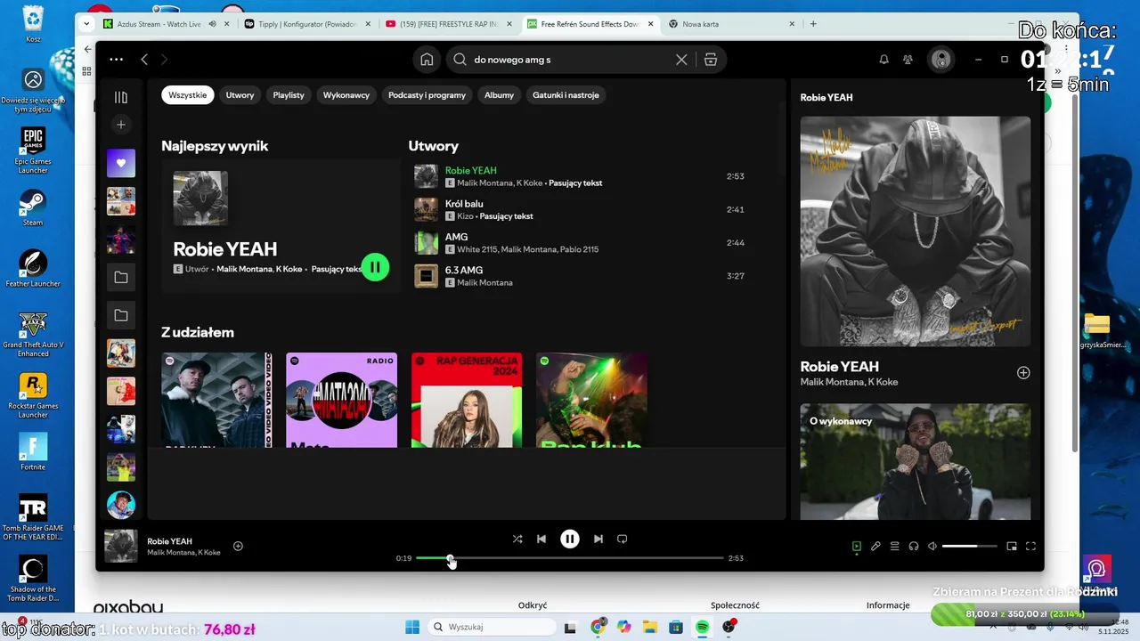Viewport: 1140px width, 641px height.
Task: Clear the Spotify search field
Action: (x=681, y=60)
